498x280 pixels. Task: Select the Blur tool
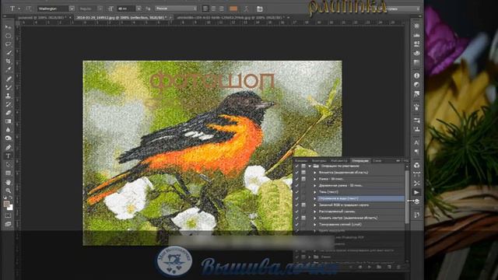point(9,130)
